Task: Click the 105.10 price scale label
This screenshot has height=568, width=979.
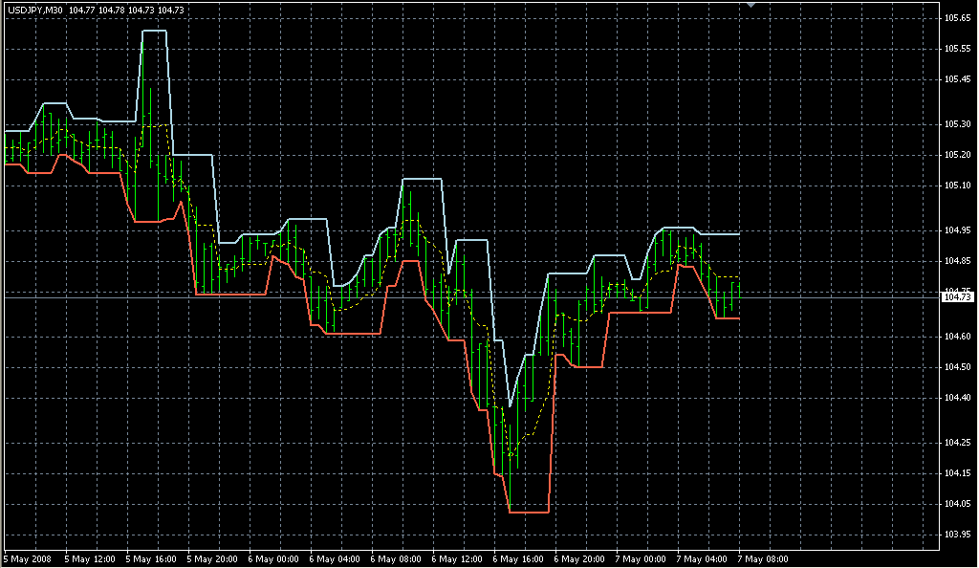Action: pyautogui.click(x=957, y=185)
